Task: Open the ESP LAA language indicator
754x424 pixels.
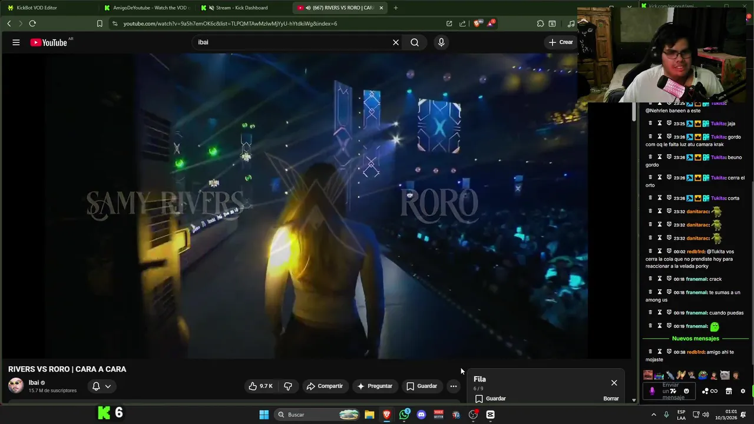Action: [681, 415]
